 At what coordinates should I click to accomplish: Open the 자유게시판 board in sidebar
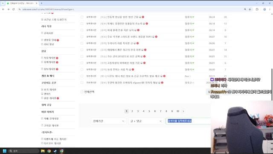[49, 58]
